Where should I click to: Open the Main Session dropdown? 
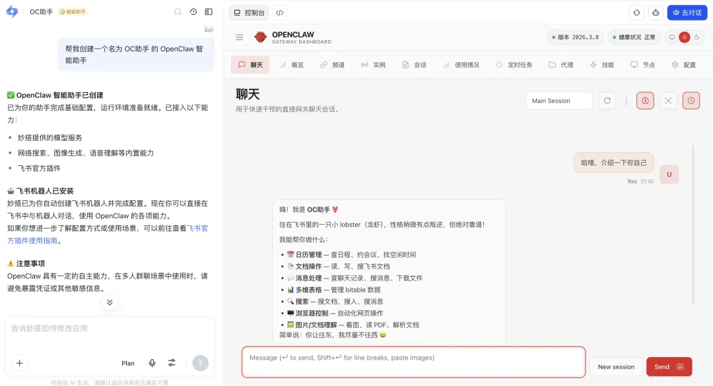559,101
